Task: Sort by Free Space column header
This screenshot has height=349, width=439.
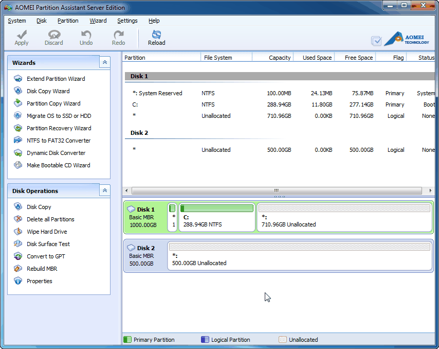Action: [x=355, y=58]
